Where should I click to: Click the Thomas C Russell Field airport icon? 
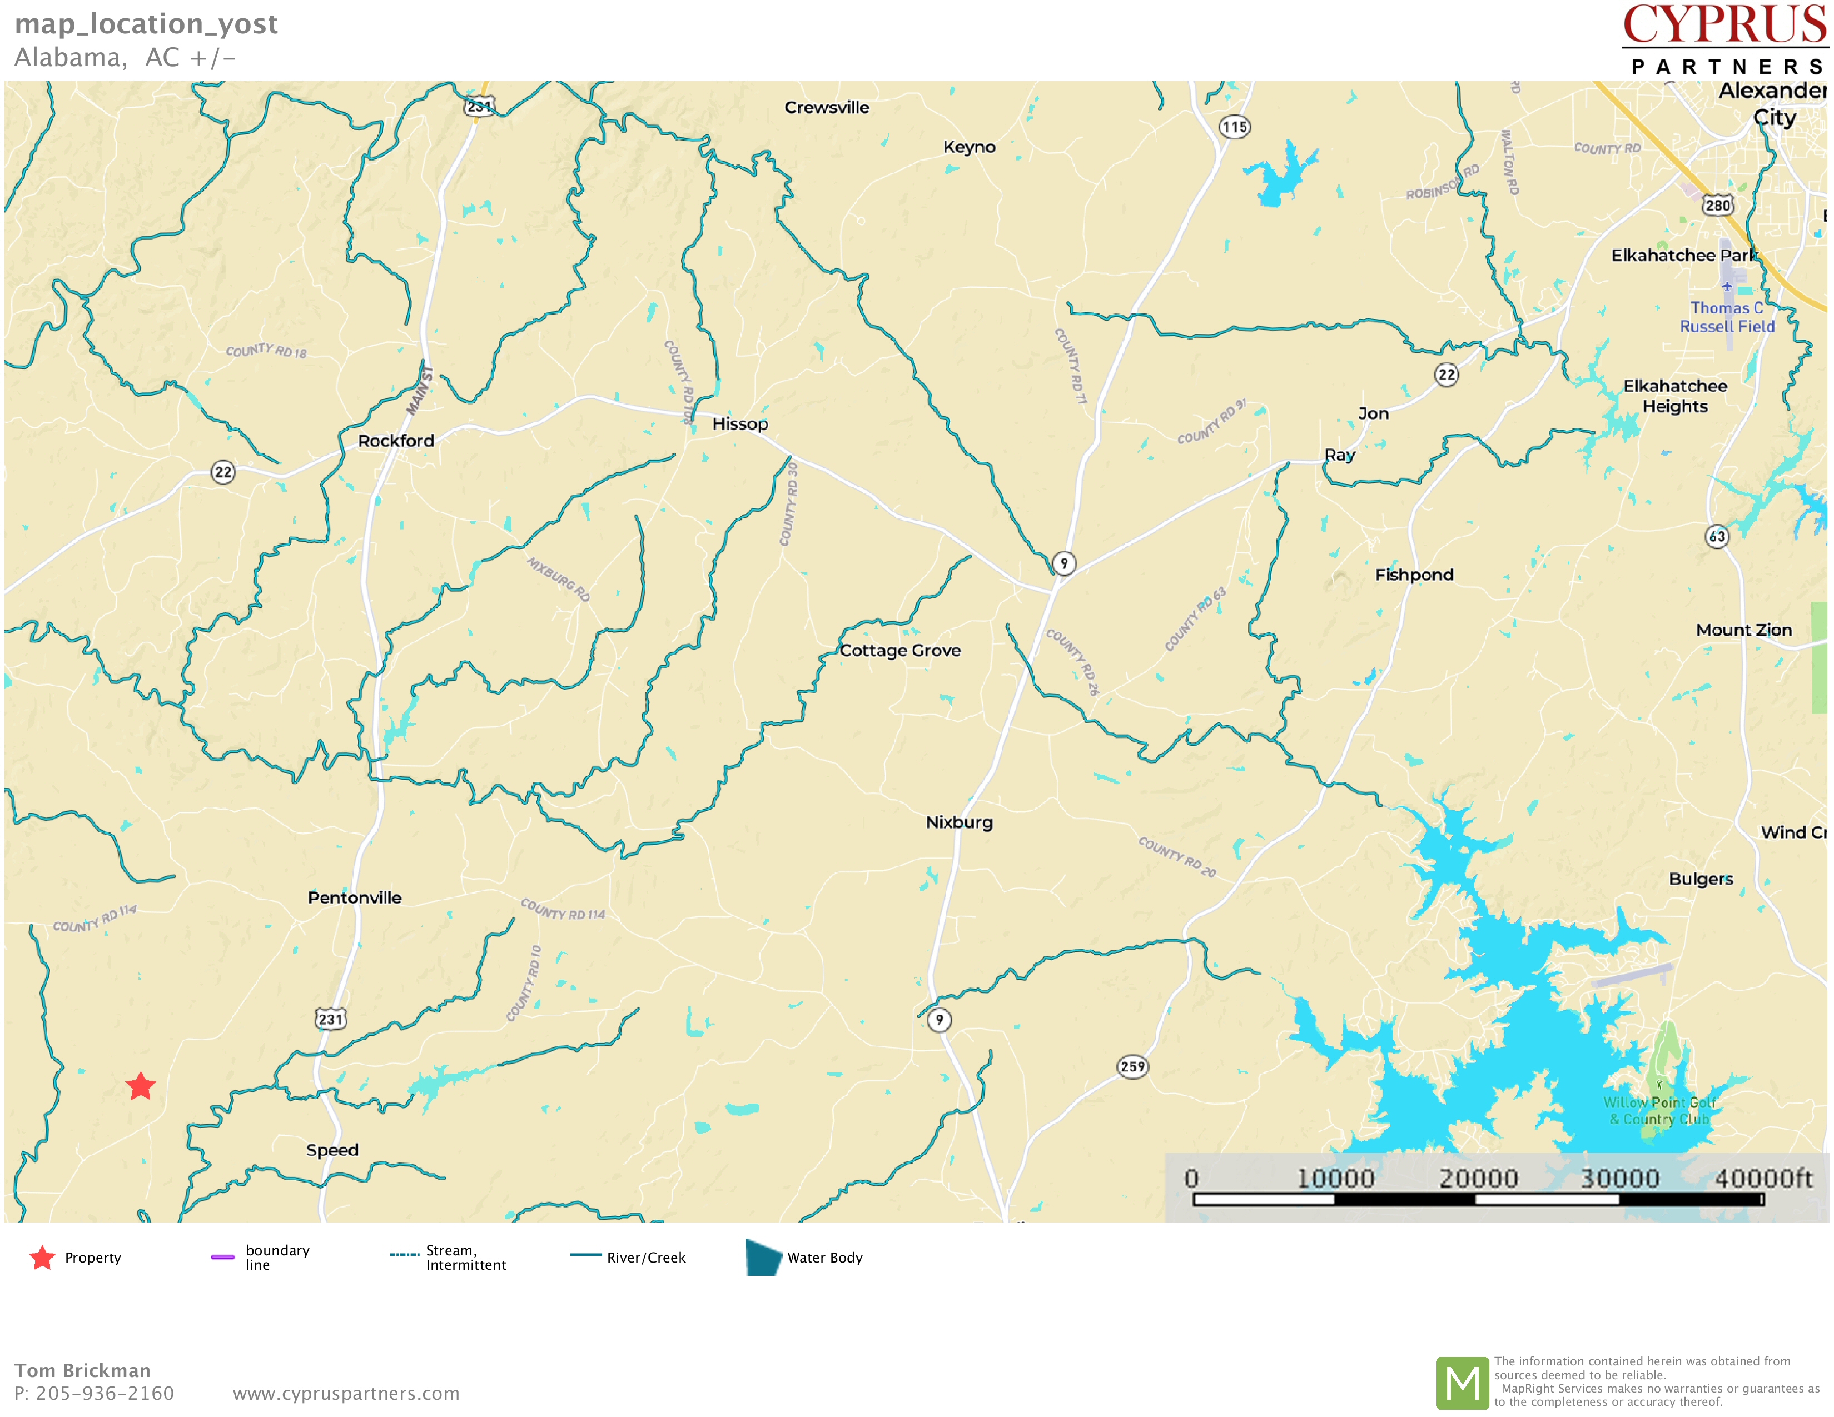(x=1727, y=287)
